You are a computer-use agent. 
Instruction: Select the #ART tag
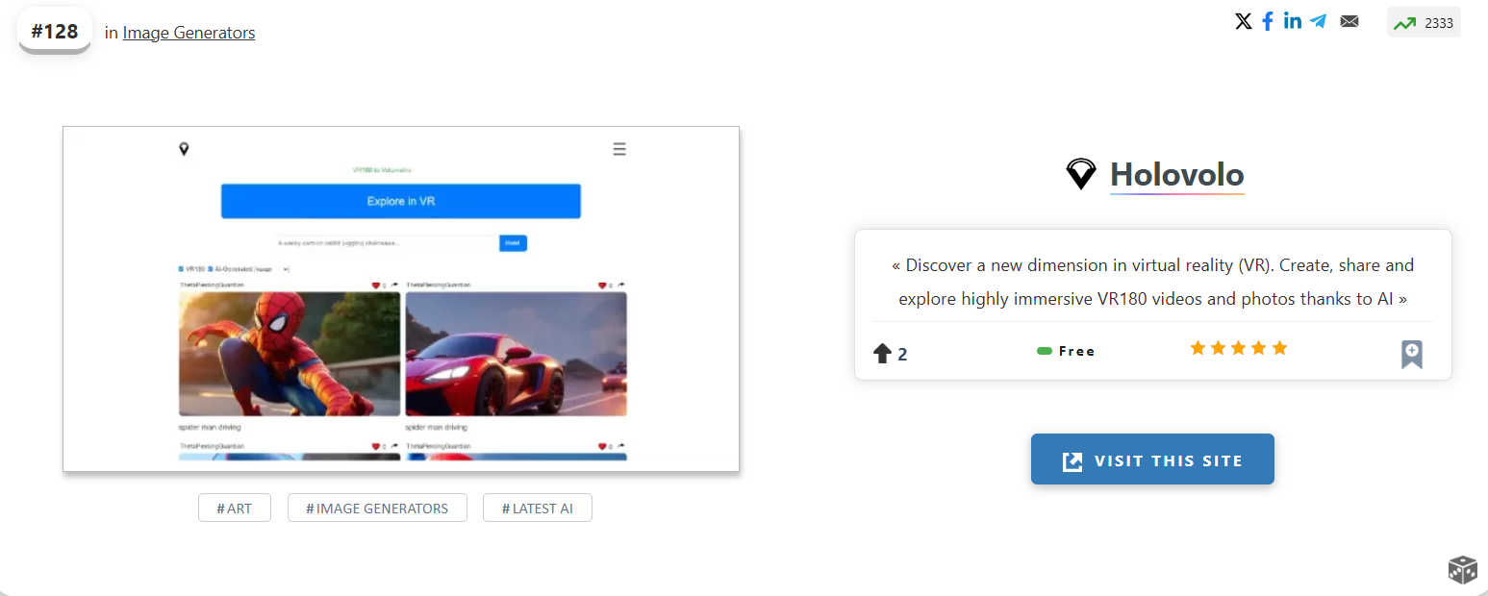point(235,508)
